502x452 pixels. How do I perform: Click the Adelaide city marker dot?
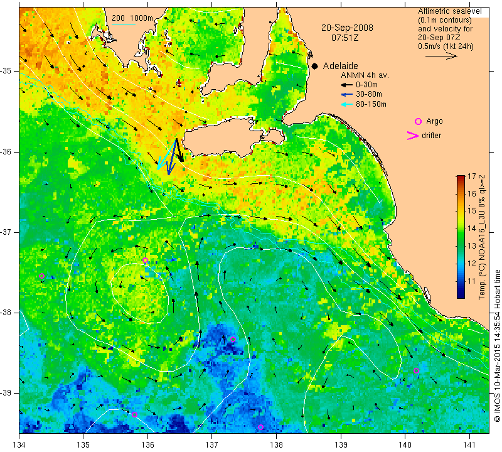tap(315, 66)
